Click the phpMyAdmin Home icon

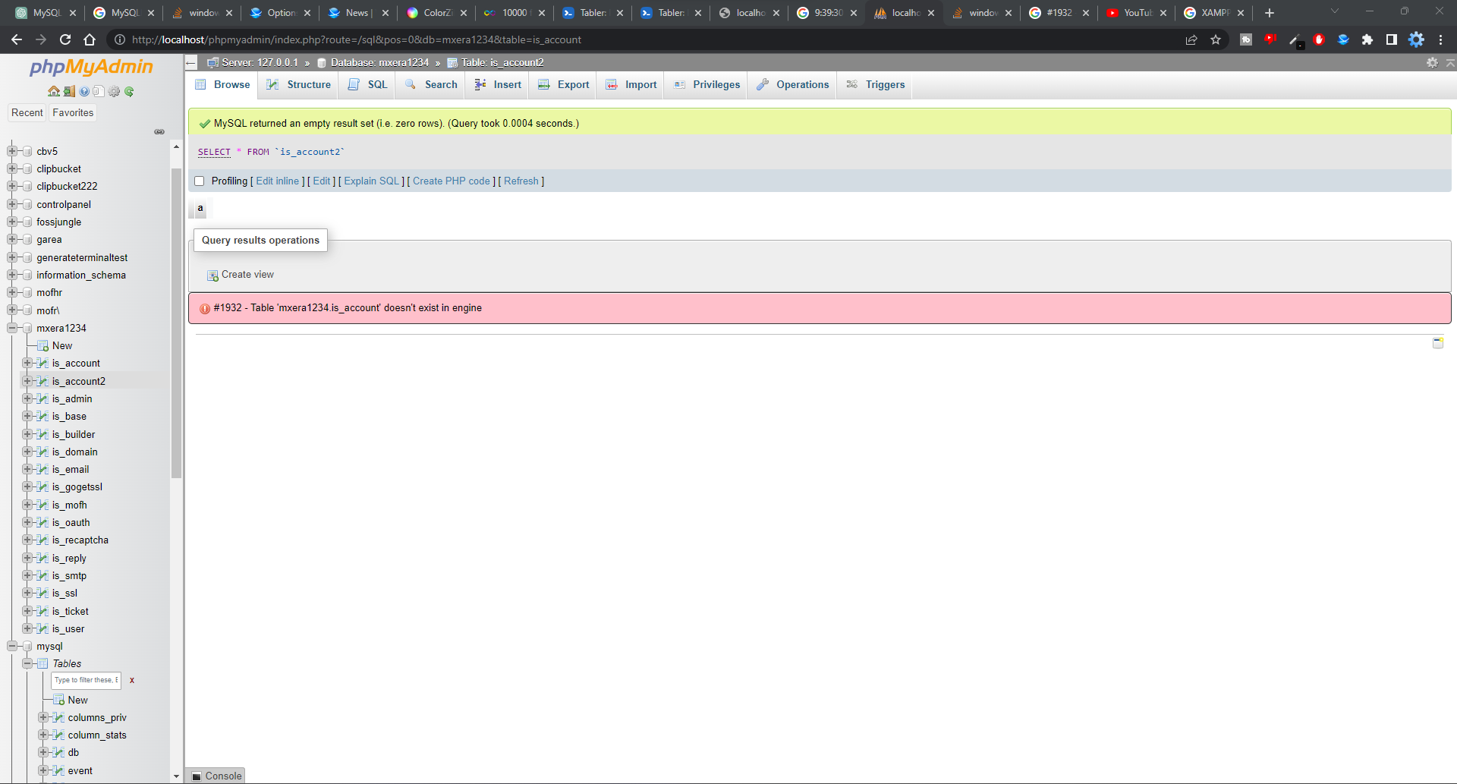53,92
